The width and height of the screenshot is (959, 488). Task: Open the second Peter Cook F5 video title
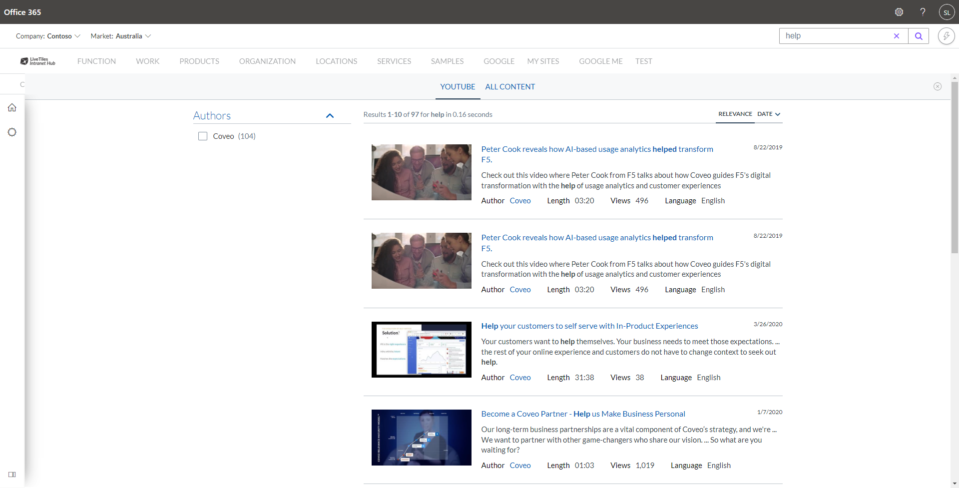[x=597, y=243]
